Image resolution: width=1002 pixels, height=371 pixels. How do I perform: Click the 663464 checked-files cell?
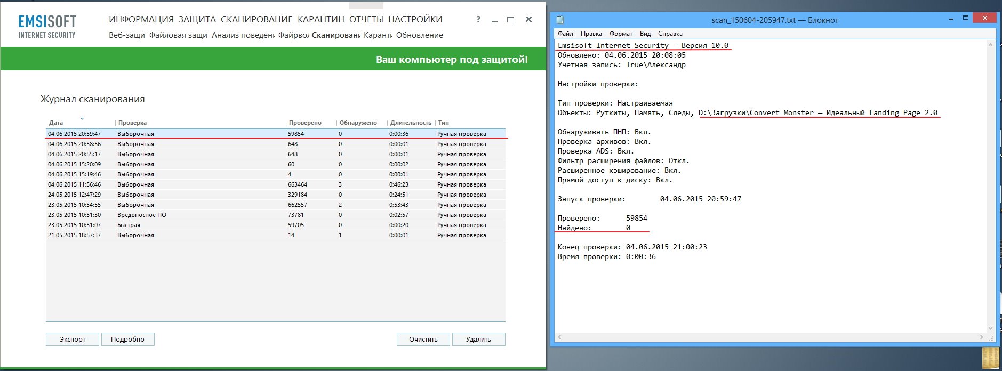point(298,184)
